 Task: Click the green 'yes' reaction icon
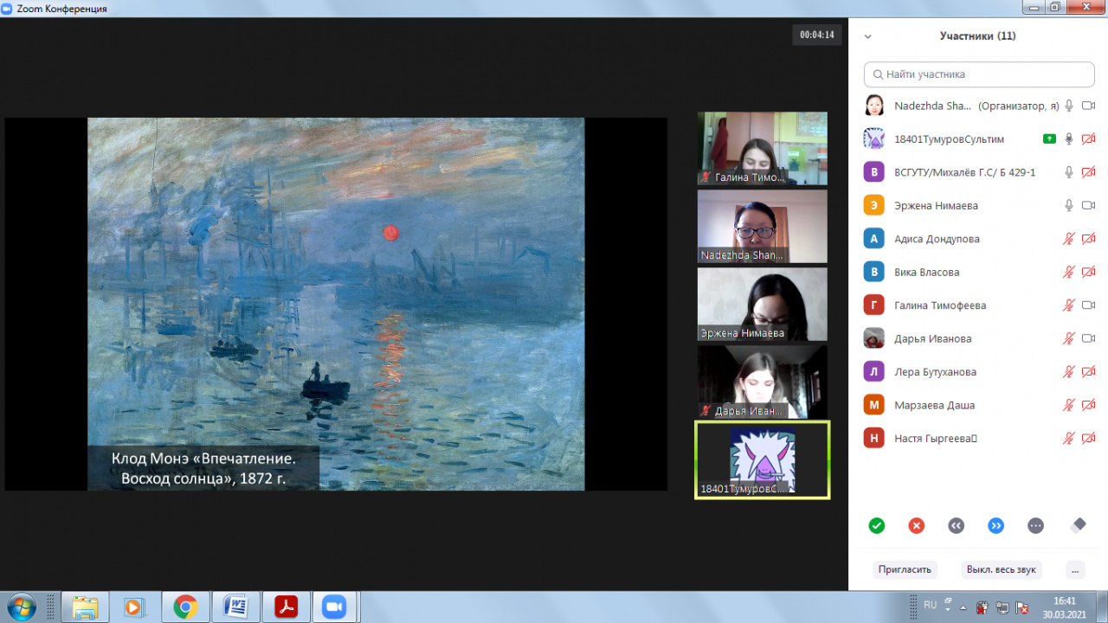[877, 525]
